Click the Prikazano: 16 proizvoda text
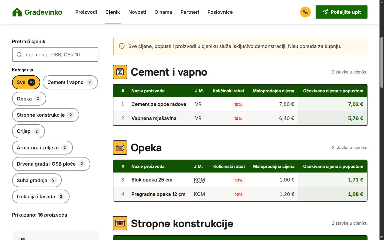The image size is (384, 240). [40, 215]
